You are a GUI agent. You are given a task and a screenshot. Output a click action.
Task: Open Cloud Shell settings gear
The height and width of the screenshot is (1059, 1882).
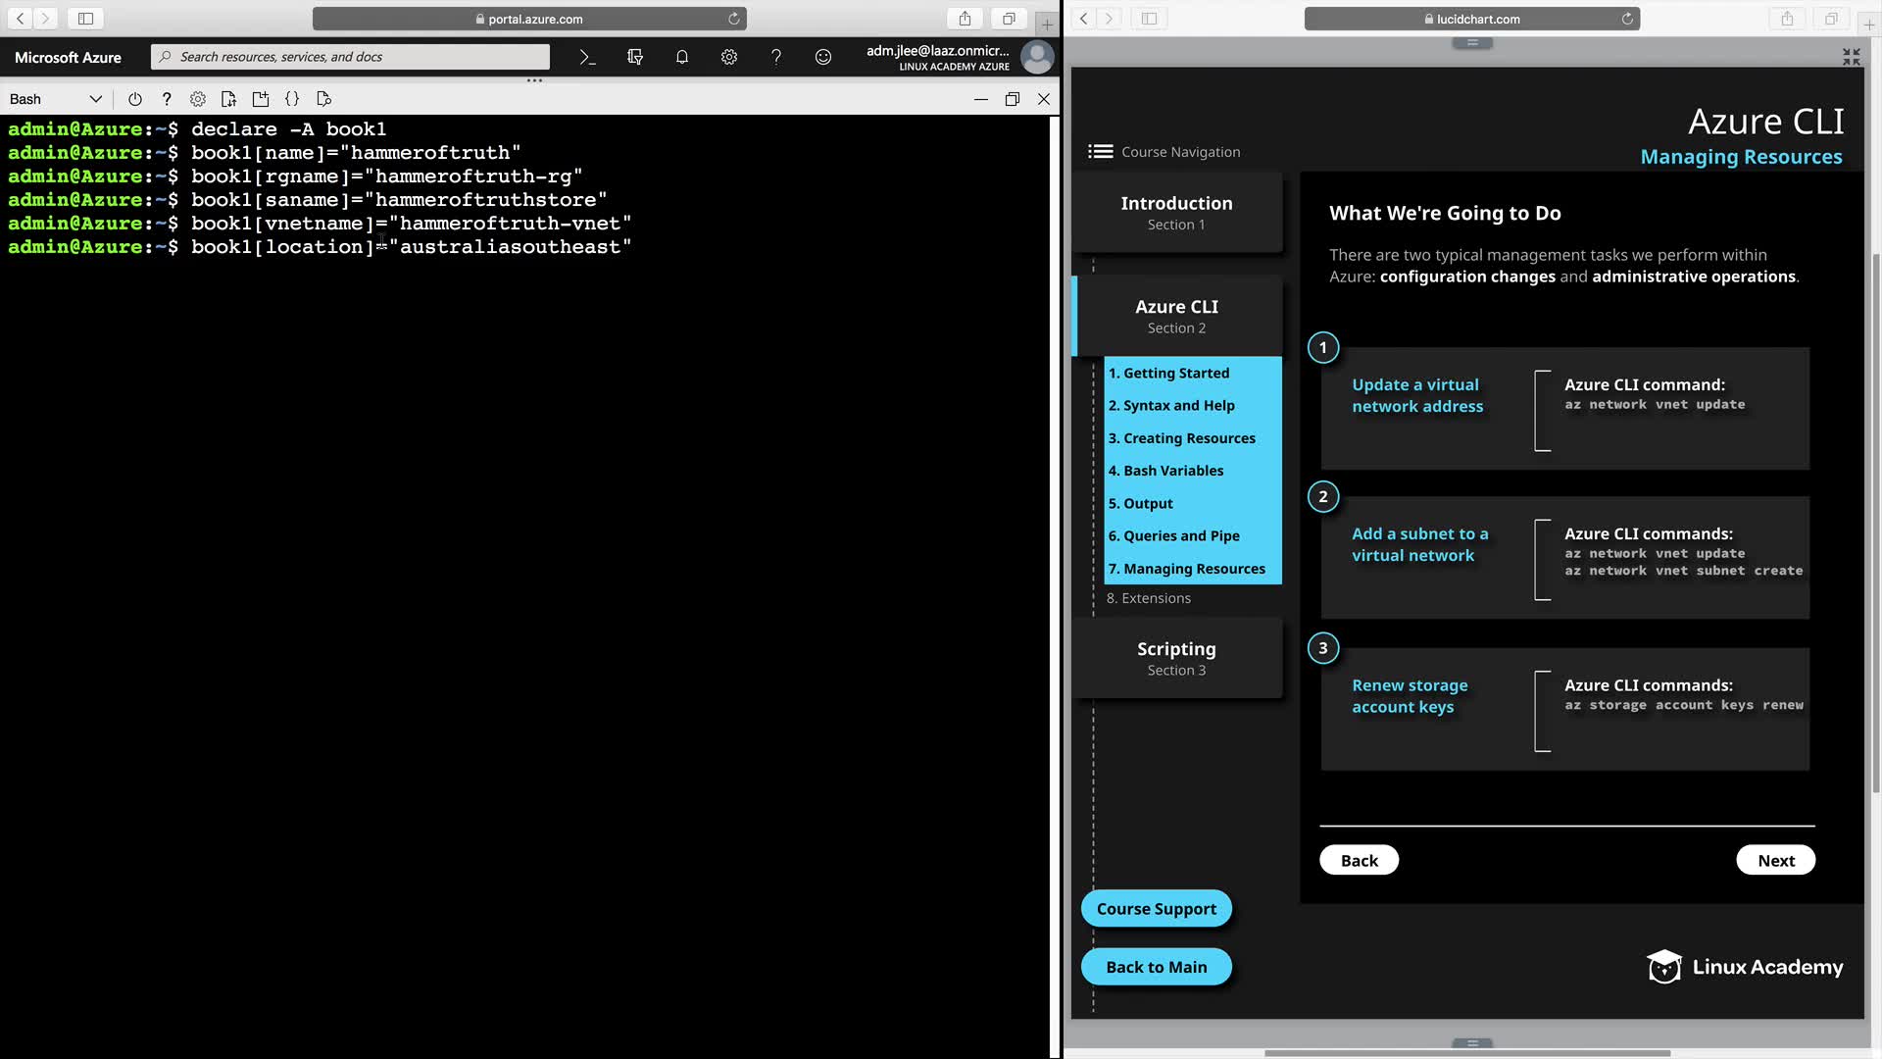pos(198,99)
